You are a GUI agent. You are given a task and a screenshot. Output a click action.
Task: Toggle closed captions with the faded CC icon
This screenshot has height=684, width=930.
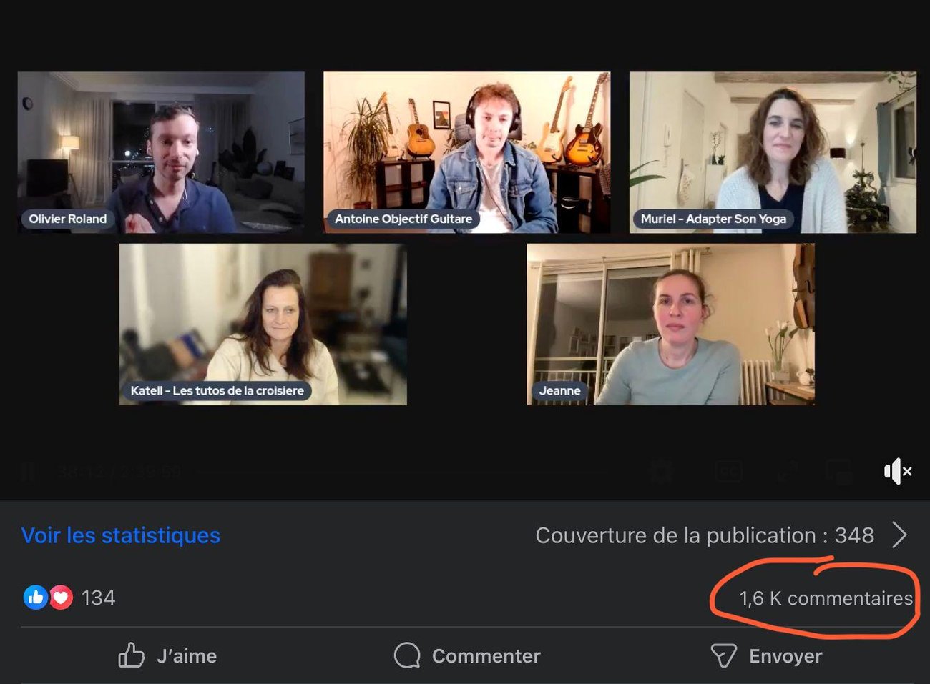click(728, 472)
